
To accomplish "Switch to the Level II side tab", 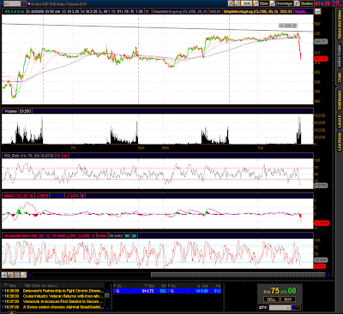I will point(339,121).
